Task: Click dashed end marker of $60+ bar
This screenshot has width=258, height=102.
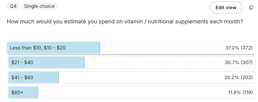Action: pyautogui.click(x=38, y=92)
